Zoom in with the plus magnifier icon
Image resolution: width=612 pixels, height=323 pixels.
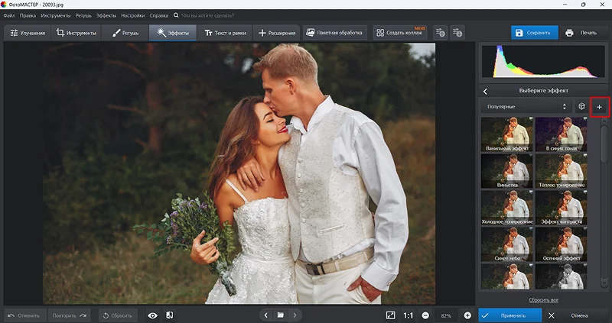coord(467,315)
